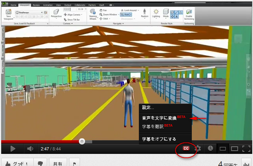Open the video statistics chart icon

click(246, 163)
